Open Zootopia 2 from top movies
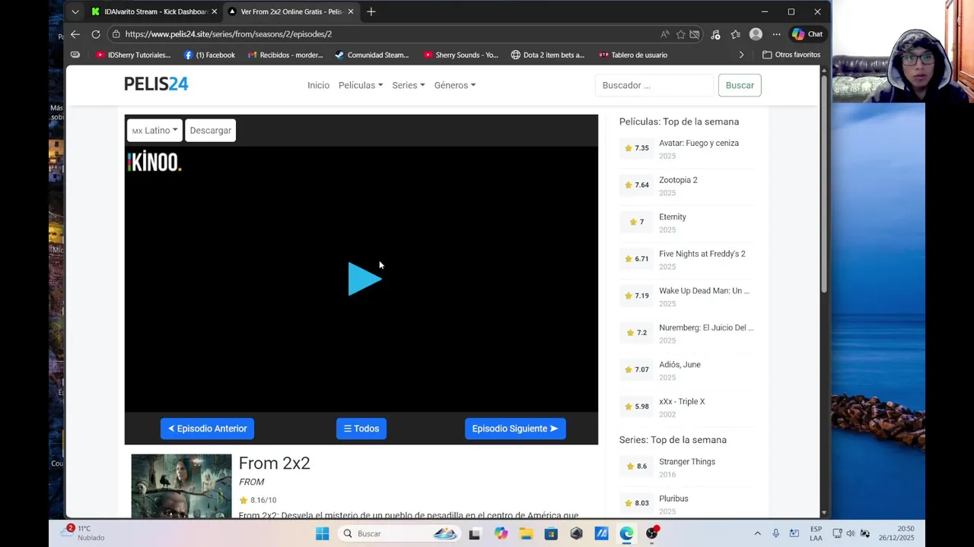Viewport: 974px width, 547px height. coord(678,180)
